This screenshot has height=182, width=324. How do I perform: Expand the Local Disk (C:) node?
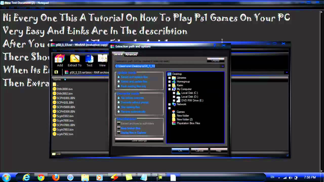click(174, 93)
